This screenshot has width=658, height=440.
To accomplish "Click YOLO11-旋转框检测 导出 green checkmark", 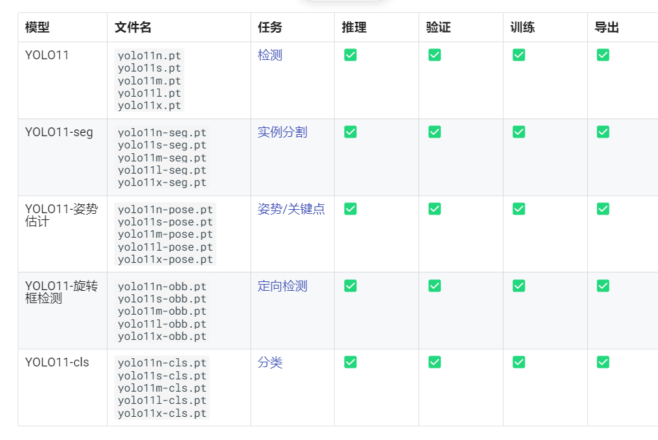I will tap(603, 286).
